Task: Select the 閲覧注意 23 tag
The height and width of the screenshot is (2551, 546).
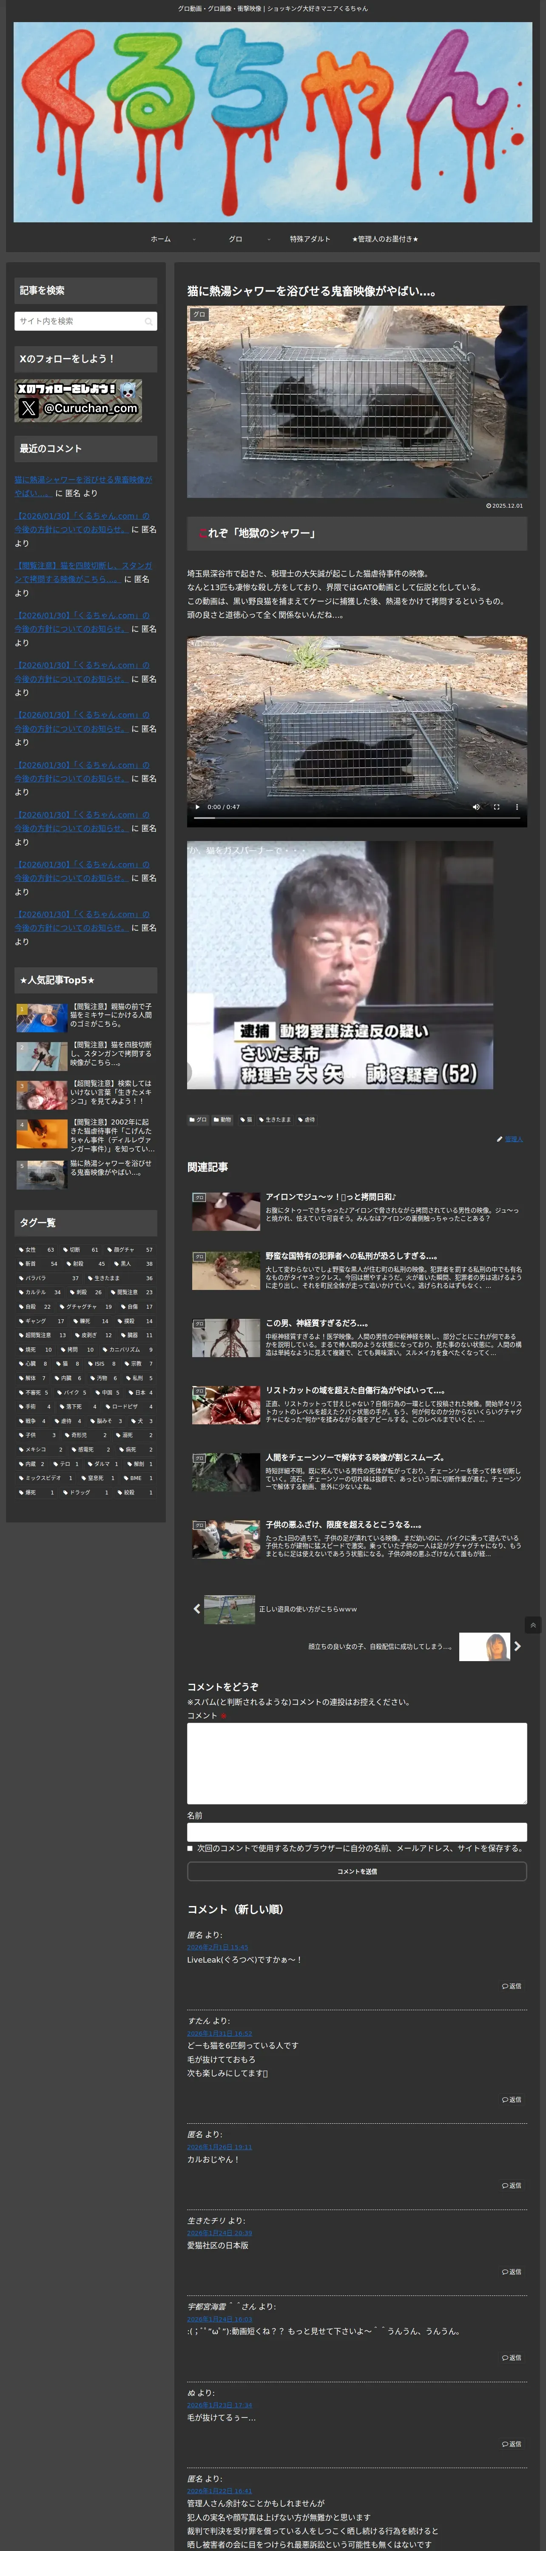Action: 133,1293
